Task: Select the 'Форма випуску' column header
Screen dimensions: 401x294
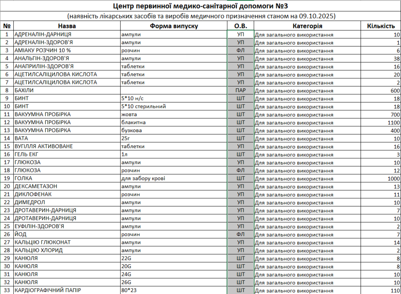Action: (174, 26)
